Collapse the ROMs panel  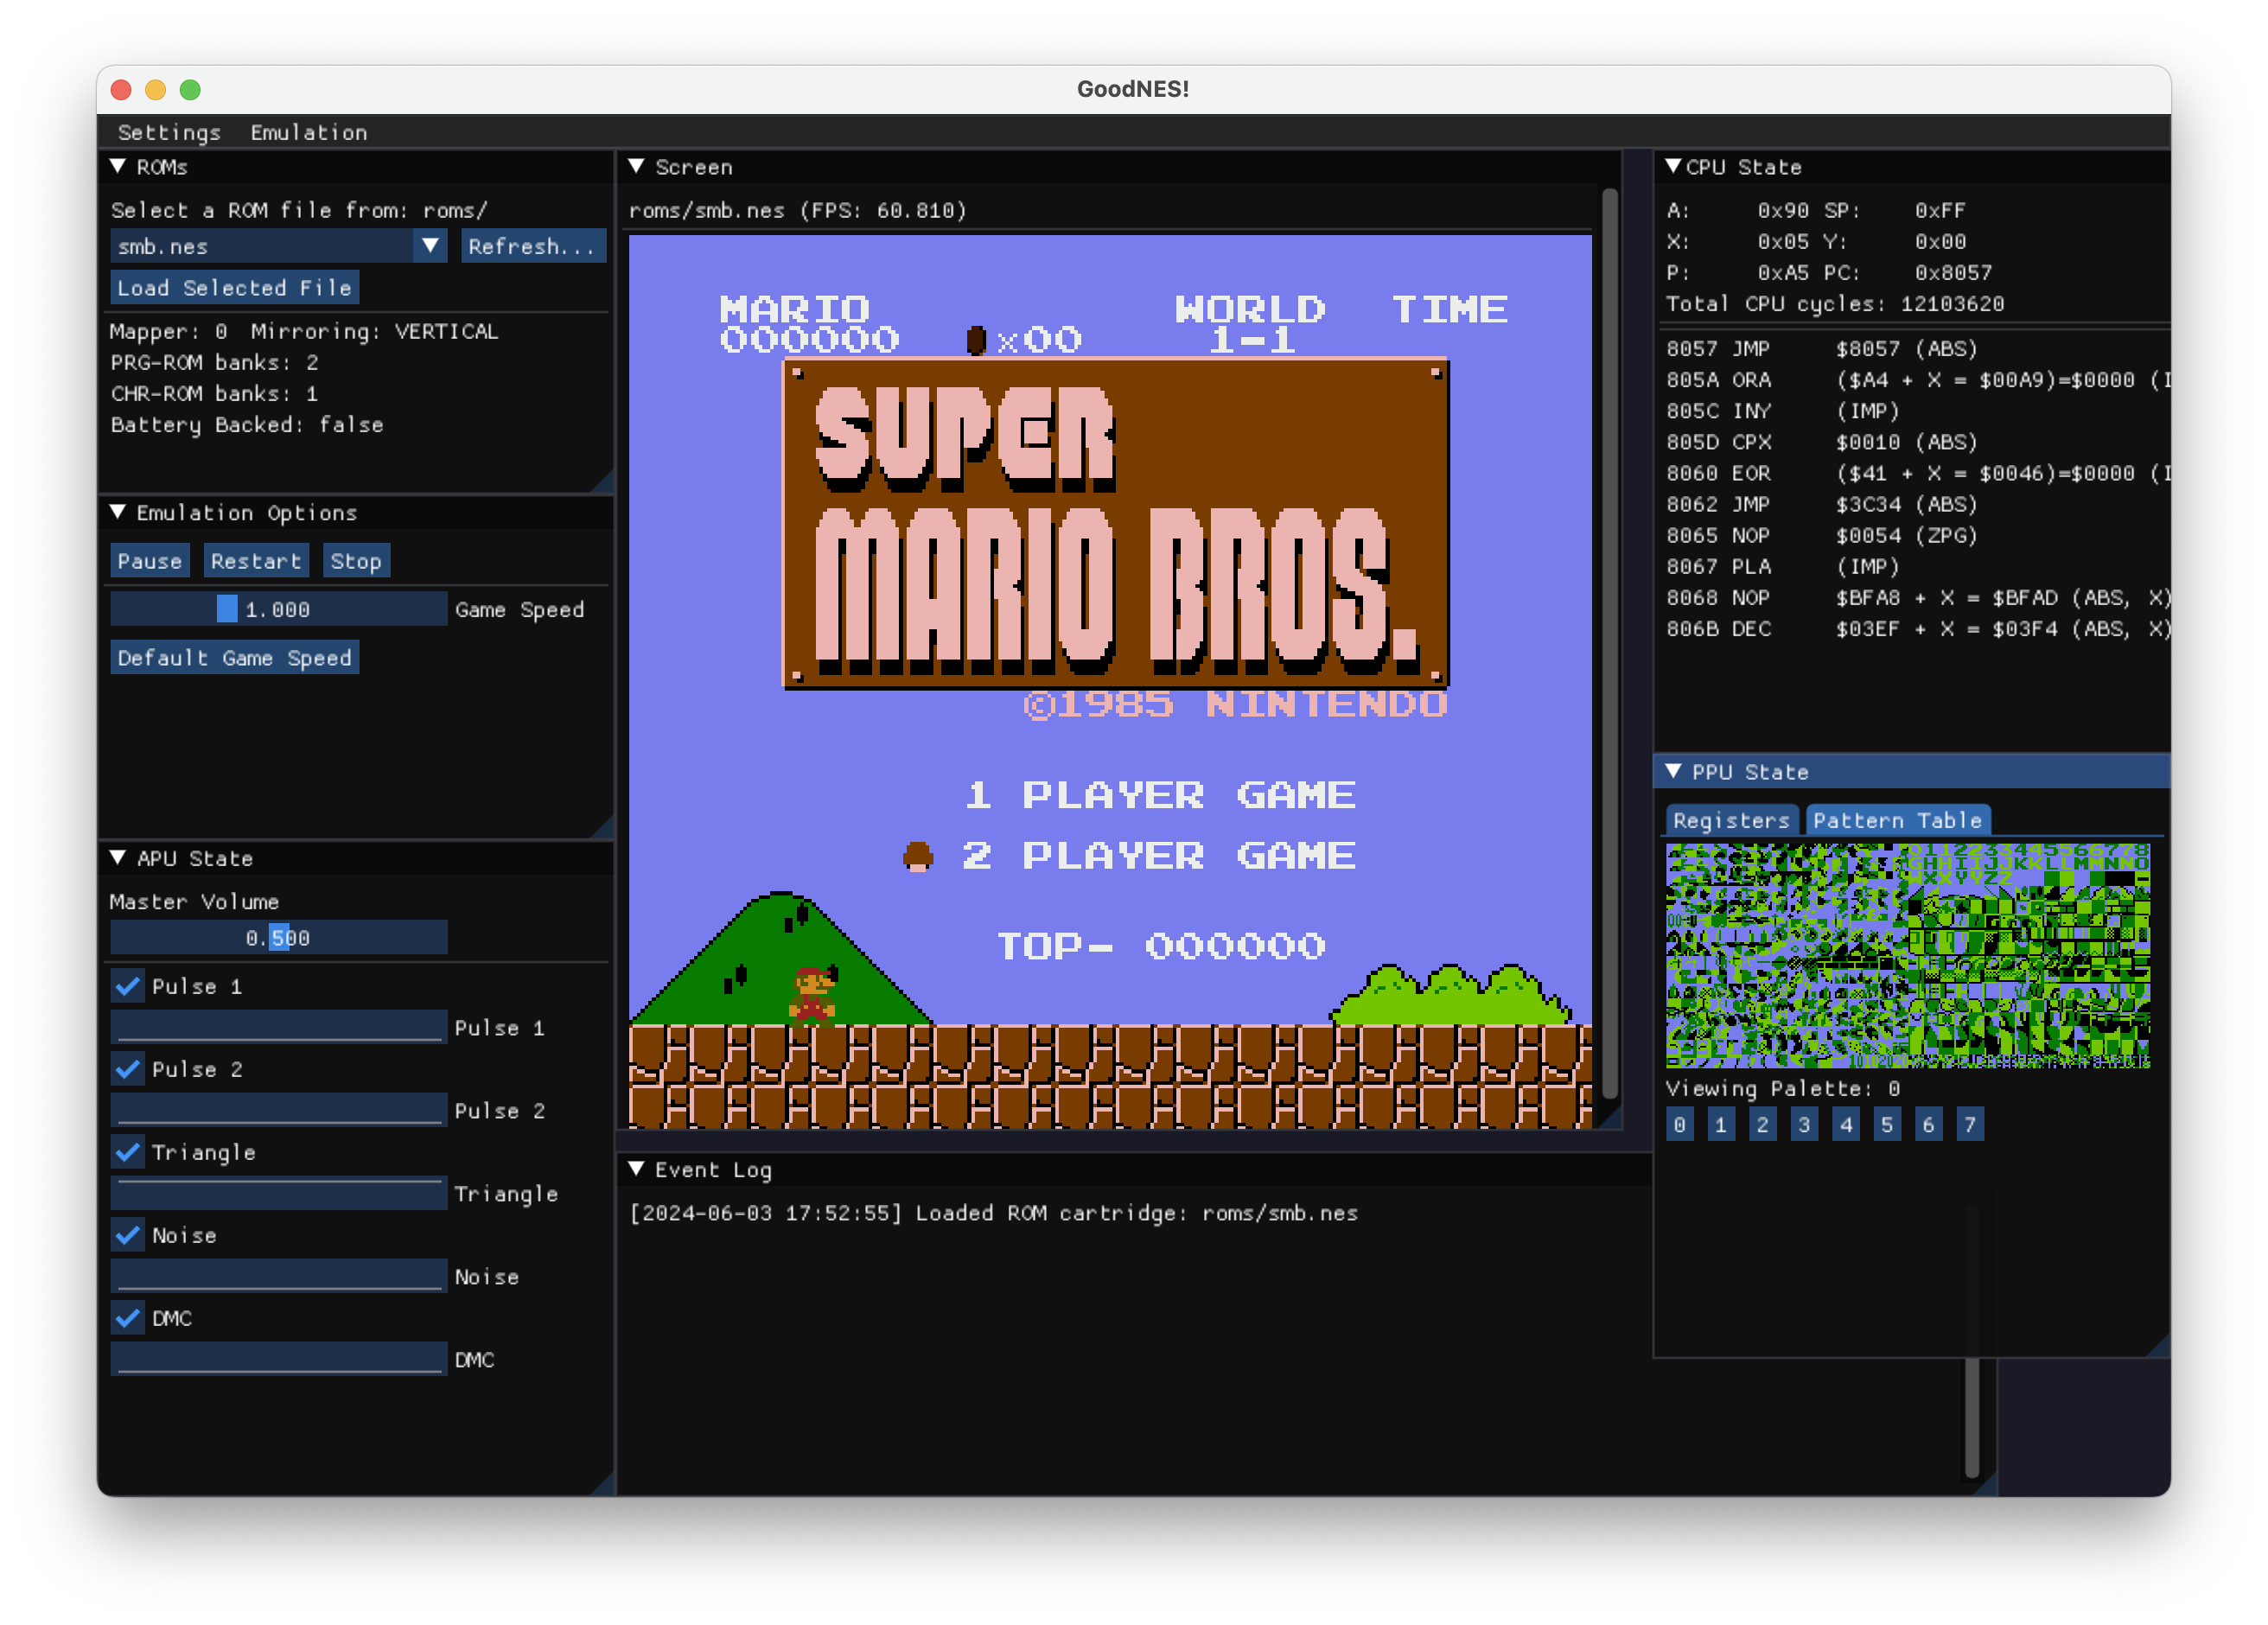point(118,166)
